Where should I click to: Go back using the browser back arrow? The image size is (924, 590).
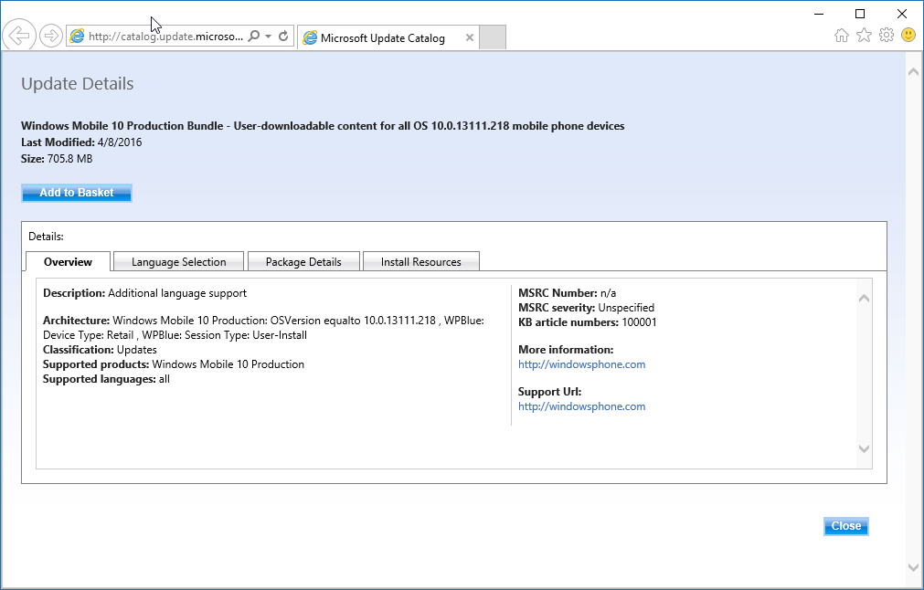point(19,36)
